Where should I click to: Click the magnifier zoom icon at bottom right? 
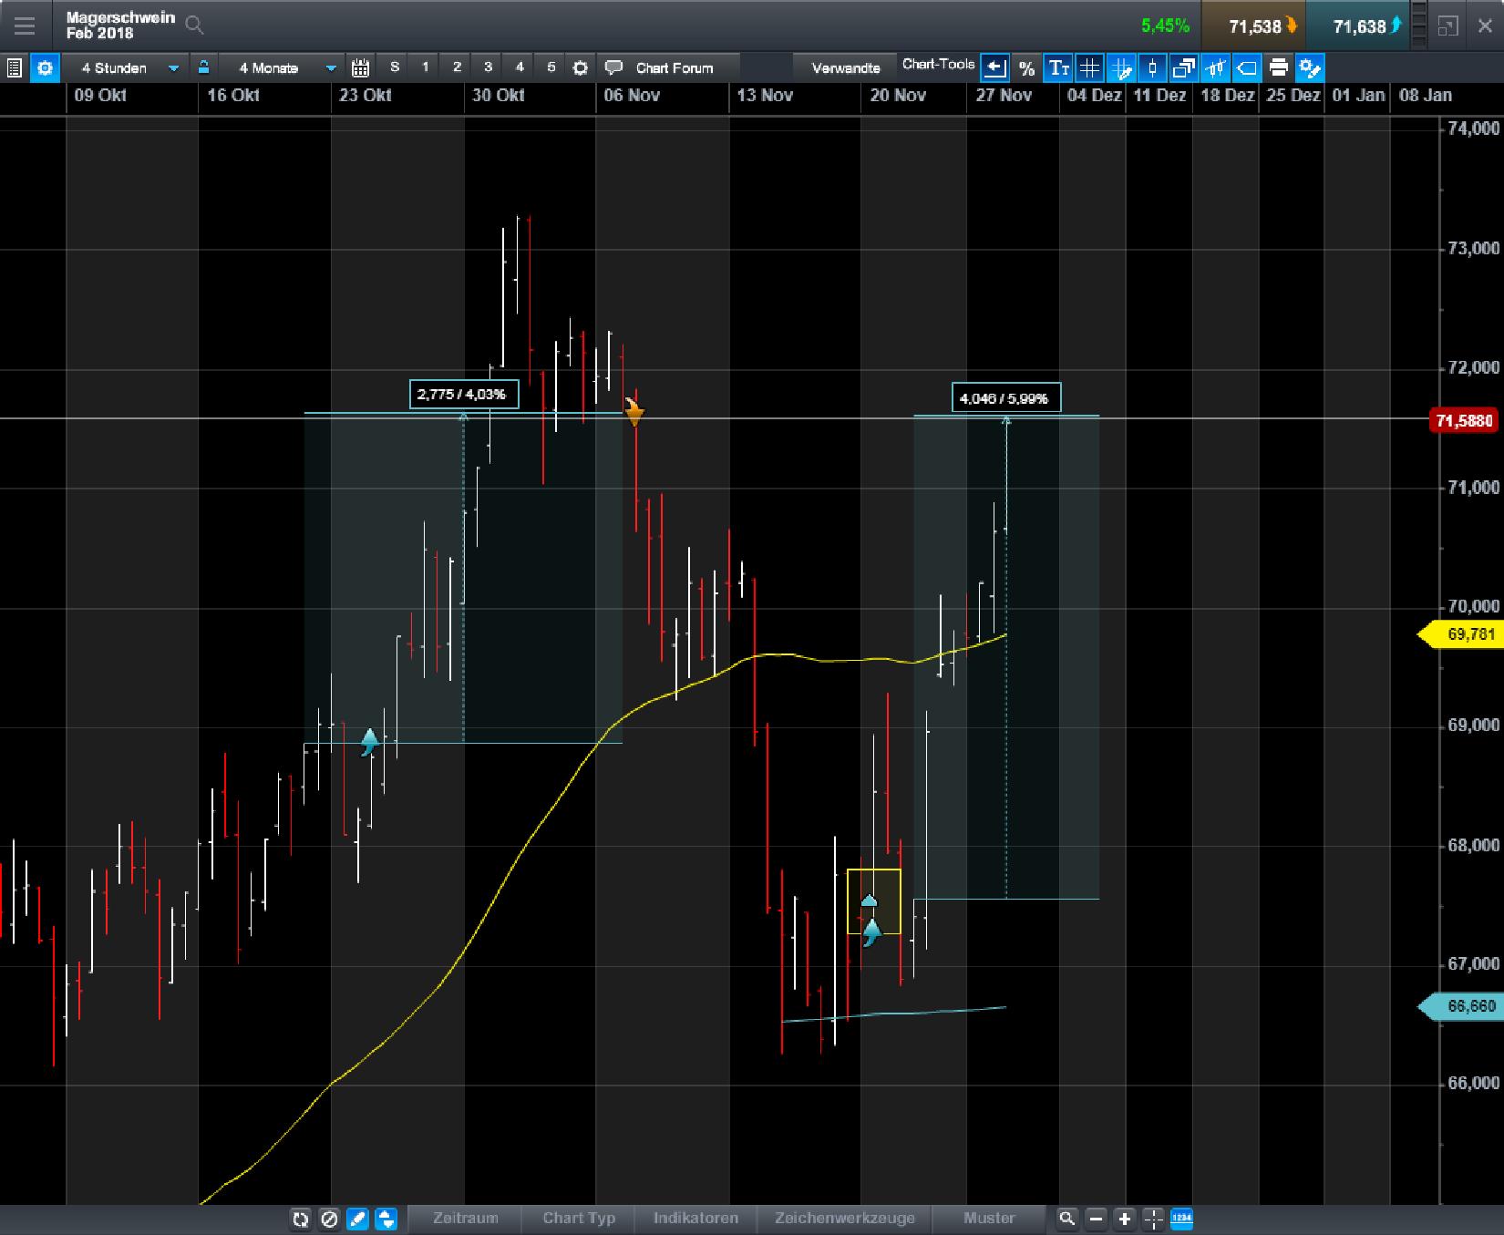click(x=1067, y=1220)
